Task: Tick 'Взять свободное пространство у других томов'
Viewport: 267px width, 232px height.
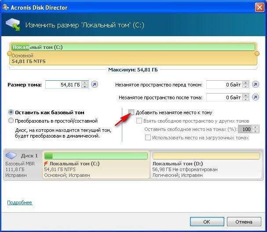Action: pyautogui.click(x=139, y=121)
